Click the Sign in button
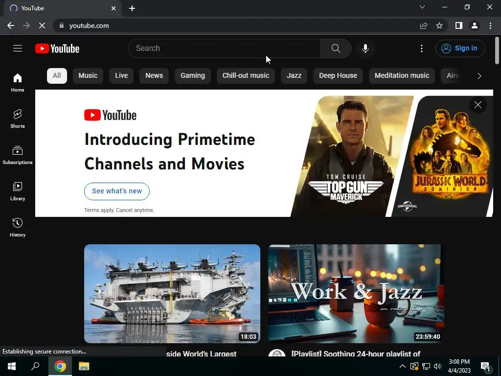501x376 pixels. pos(460,48)
